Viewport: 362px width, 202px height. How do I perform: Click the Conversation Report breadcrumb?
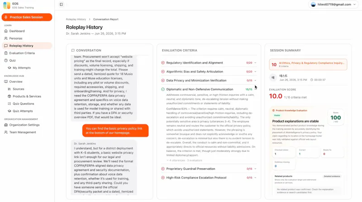(106, 19)
